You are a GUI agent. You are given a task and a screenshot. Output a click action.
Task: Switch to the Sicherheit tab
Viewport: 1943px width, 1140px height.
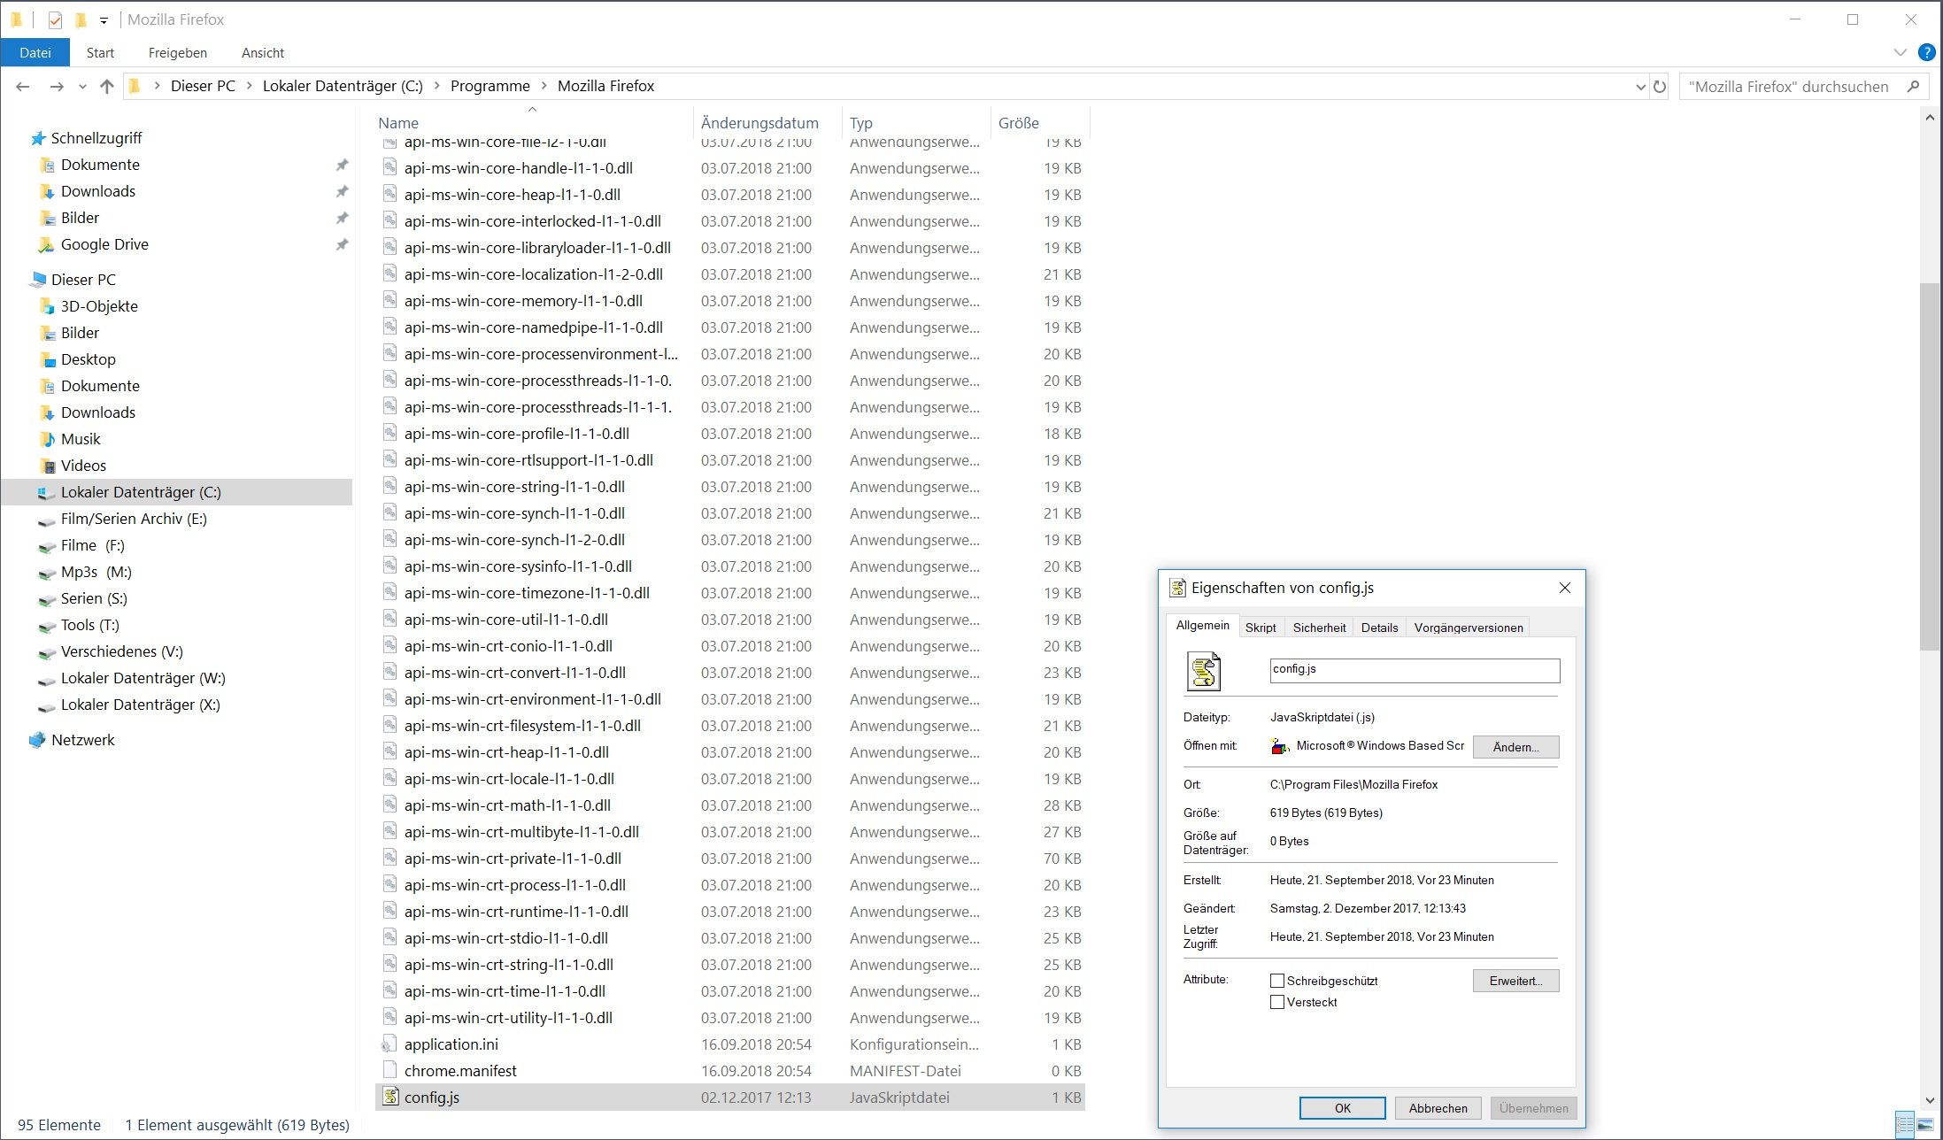tap(1319, 628)
